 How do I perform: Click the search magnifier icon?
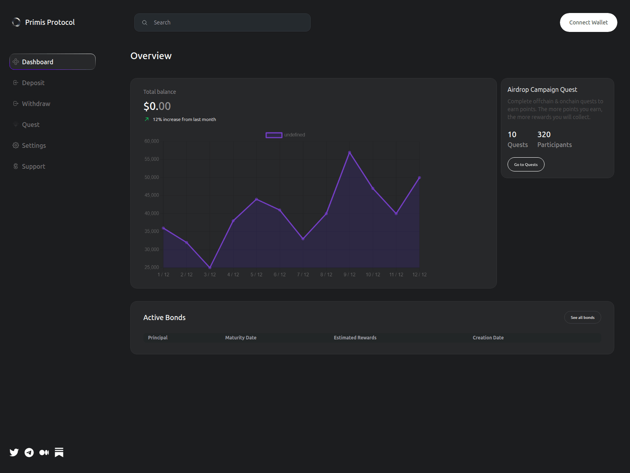point(145,22)
